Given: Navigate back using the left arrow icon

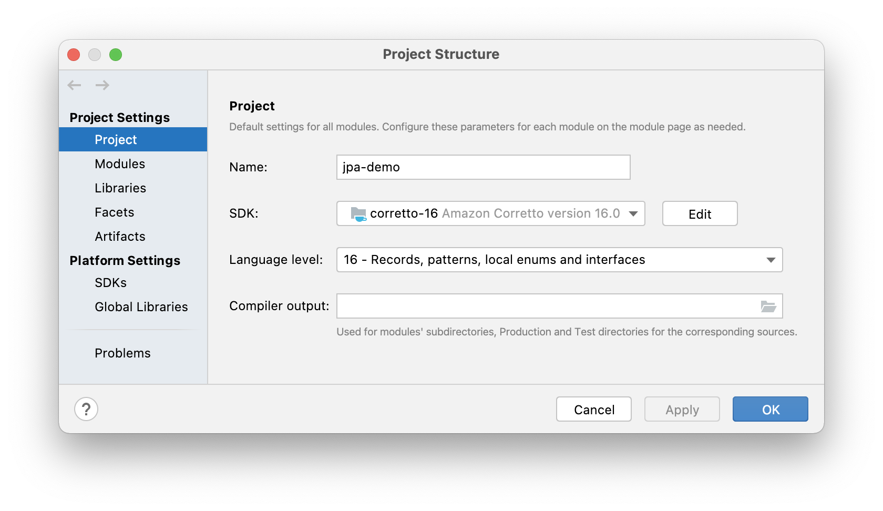Looking at the screenshot, I should coord(74,85).
